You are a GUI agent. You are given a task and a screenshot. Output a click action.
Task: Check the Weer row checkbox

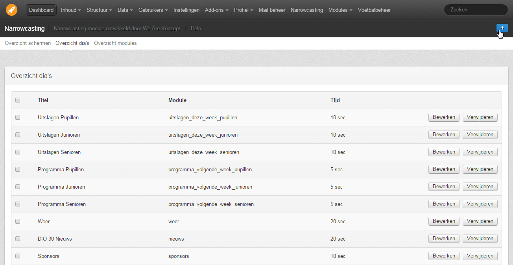pos(18,221)
